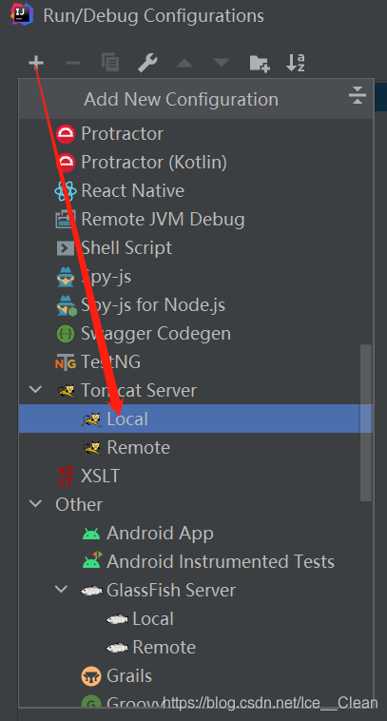Image resolution: width=387 pixels, height=721 pixels.
Task: Collapse the Tomcat Server node
Action: tap(35, 390)
